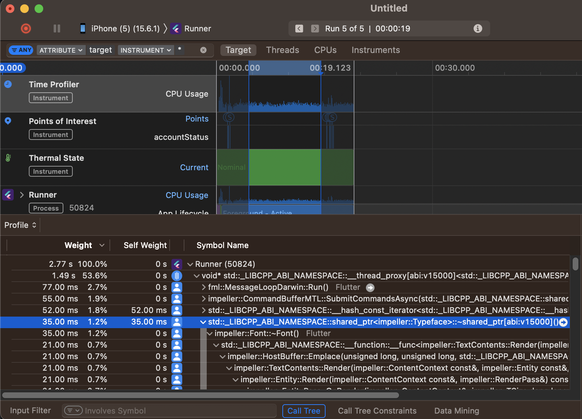
Task: Open the Data Mining panel
Action: pos(456,411)
